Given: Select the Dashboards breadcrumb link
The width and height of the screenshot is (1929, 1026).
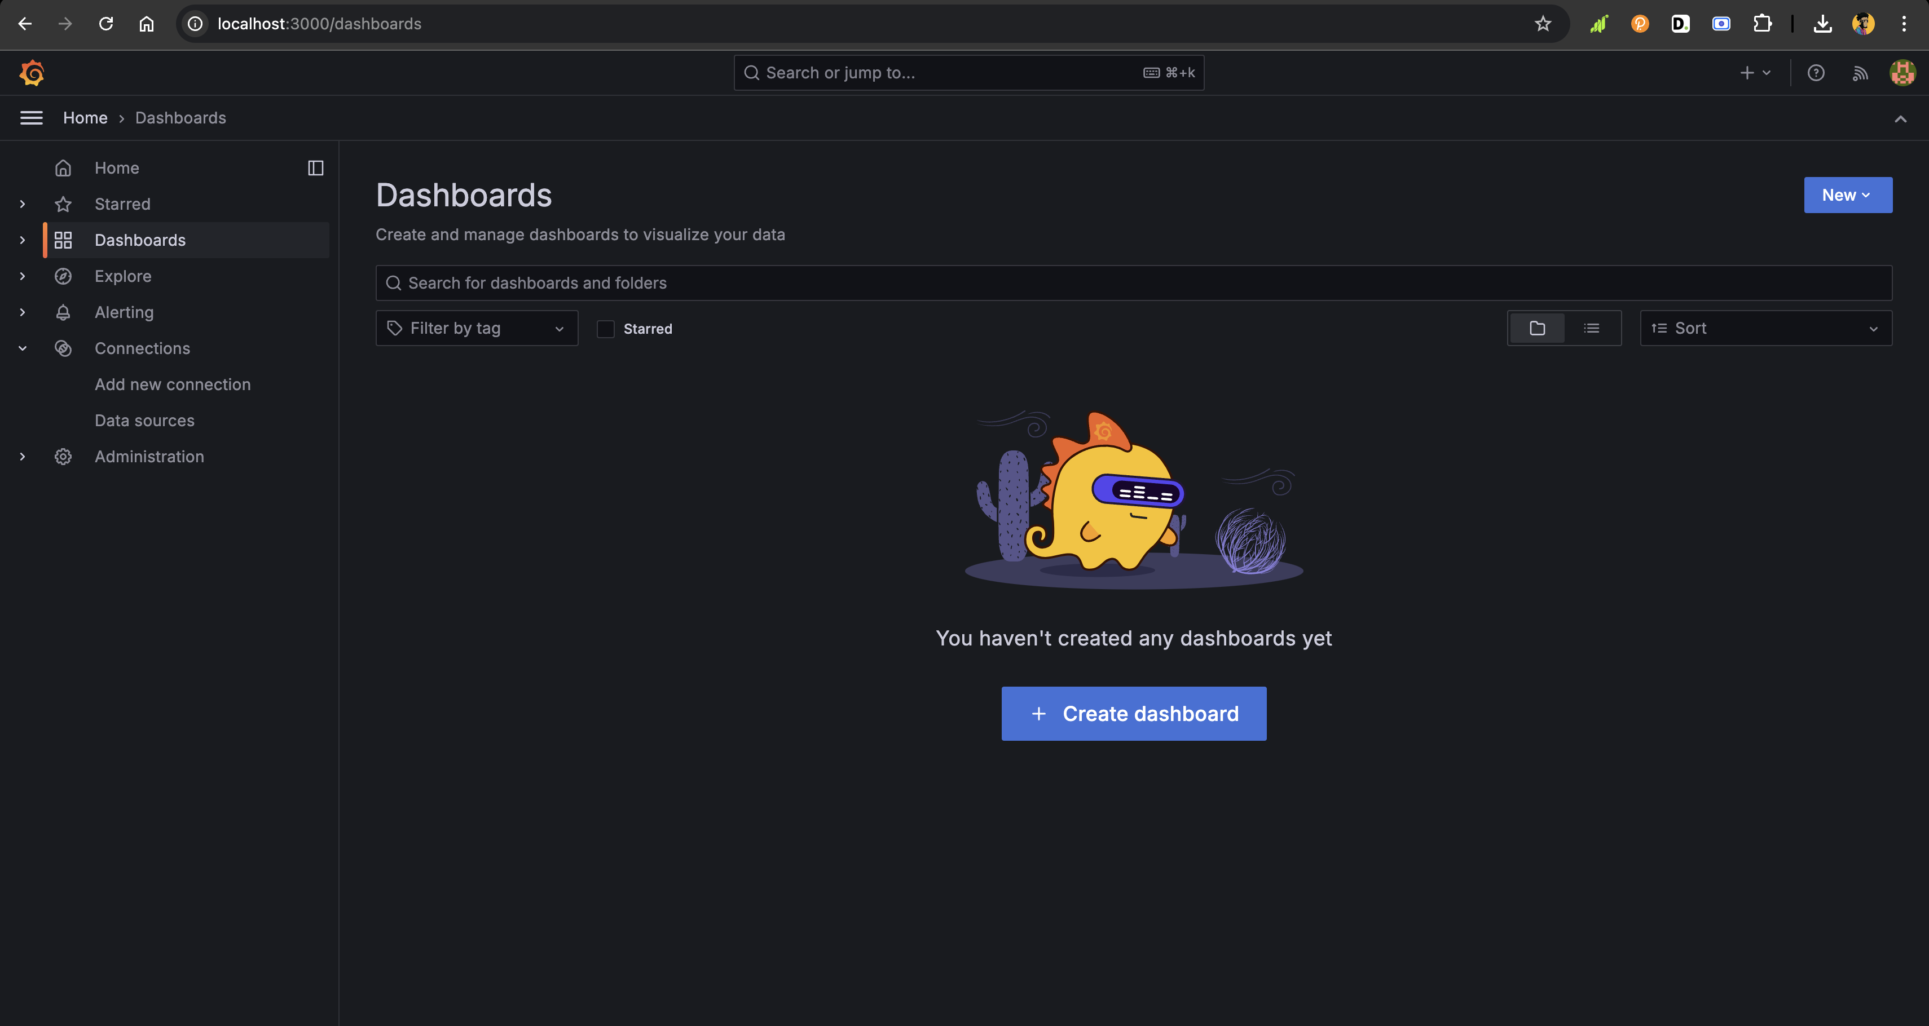Looking at the screenshot, I should coord(180,117).
